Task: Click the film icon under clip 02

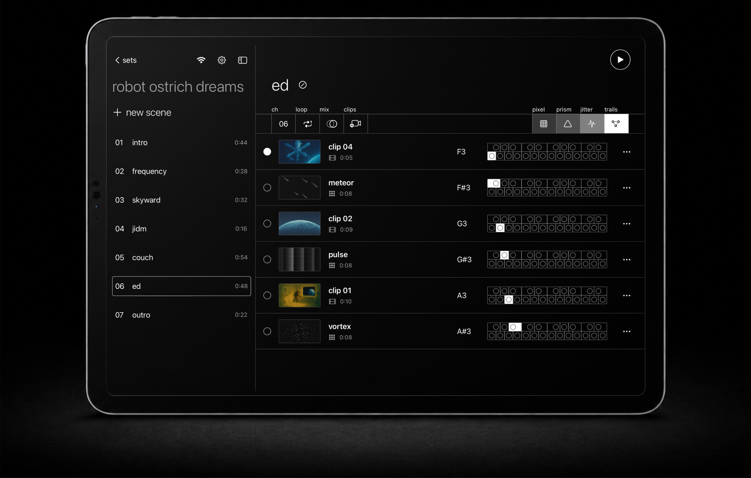Action: [x=332, y=230]
